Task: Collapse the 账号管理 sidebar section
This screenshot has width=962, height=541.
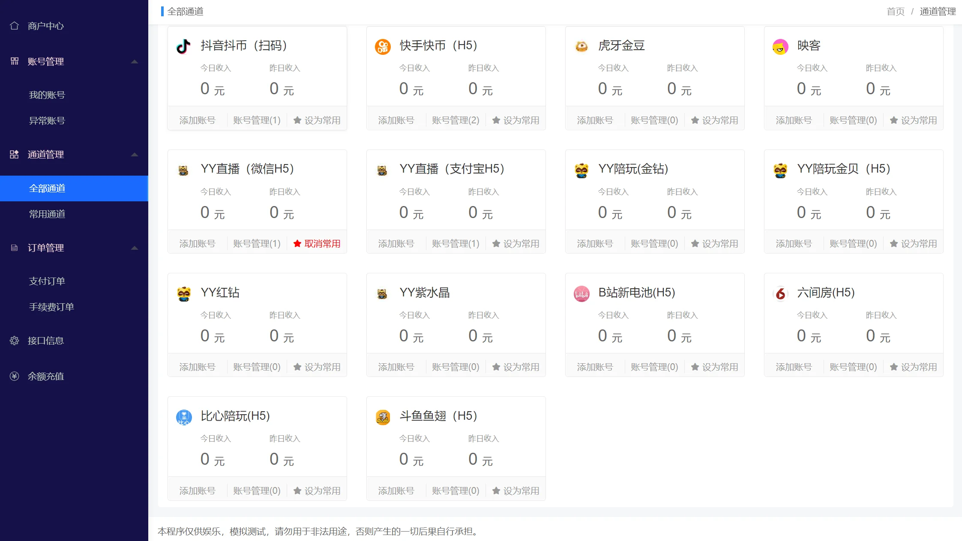Action: tap(134, 62)
